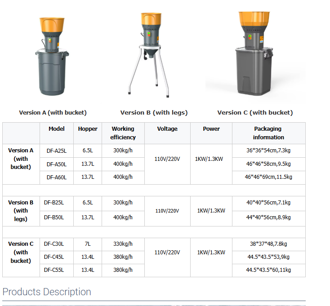Click the 7L hopper capacity cell
Screen dimensions: 330x306
tap(88, 244)
